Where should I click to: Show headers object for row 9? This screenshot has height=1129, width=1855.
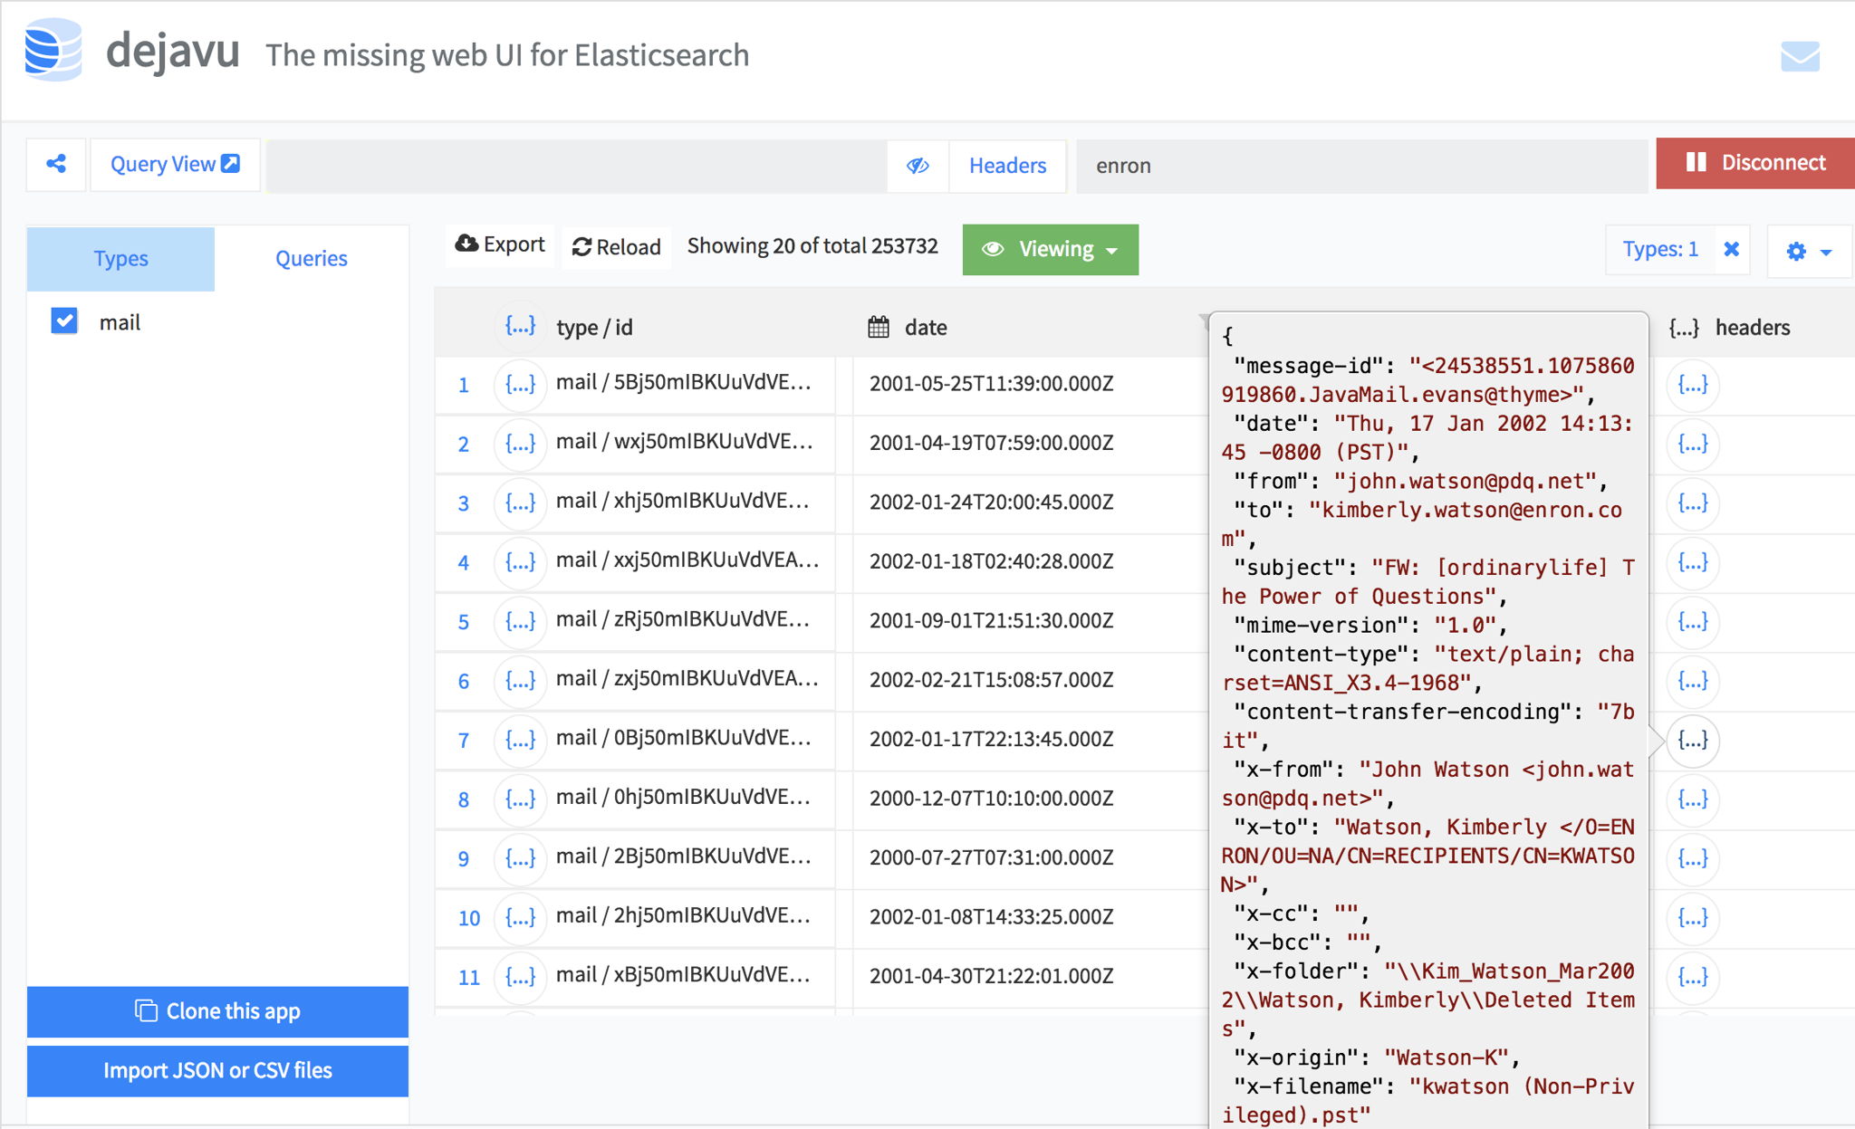[1693, 859]
